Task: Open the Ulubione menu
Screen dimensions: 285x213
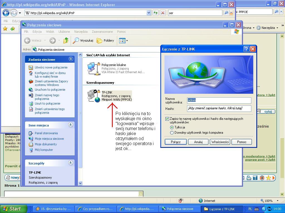Action: [x=64, y=32]
